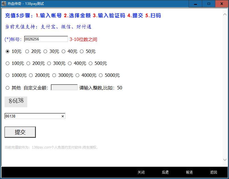This screenshot has width=229, height=179.
Task: Choose the 30元 recharge amount
Action: point(45,52)
